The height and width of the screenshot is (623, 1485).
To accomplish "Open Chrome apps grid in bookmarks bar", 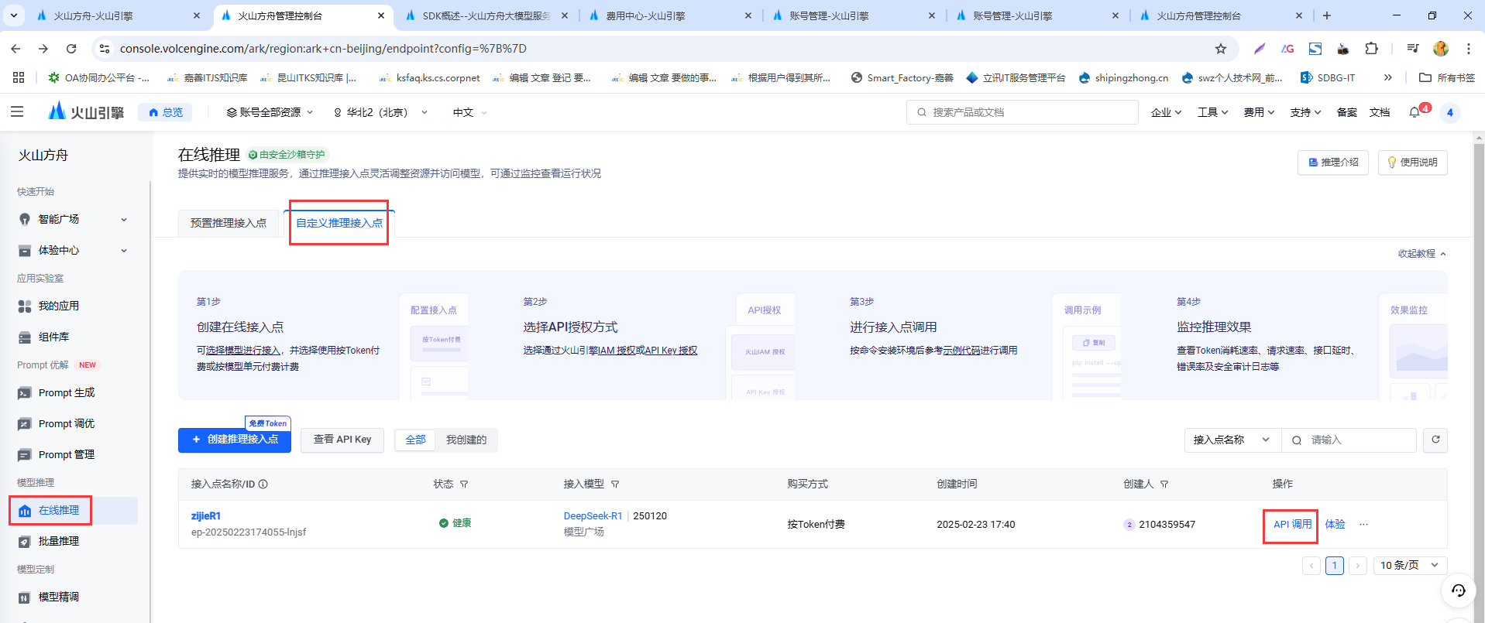I will click(19, 77).
